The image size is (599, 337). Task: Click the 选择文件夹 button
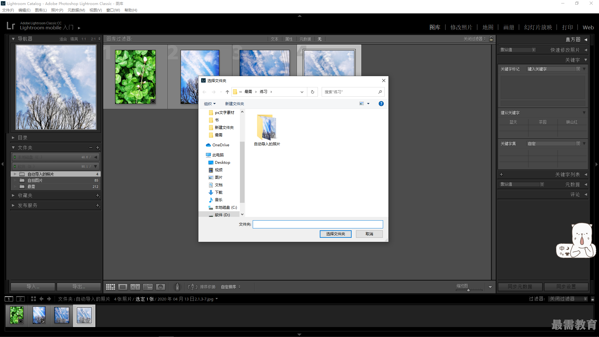coord(336,234)
